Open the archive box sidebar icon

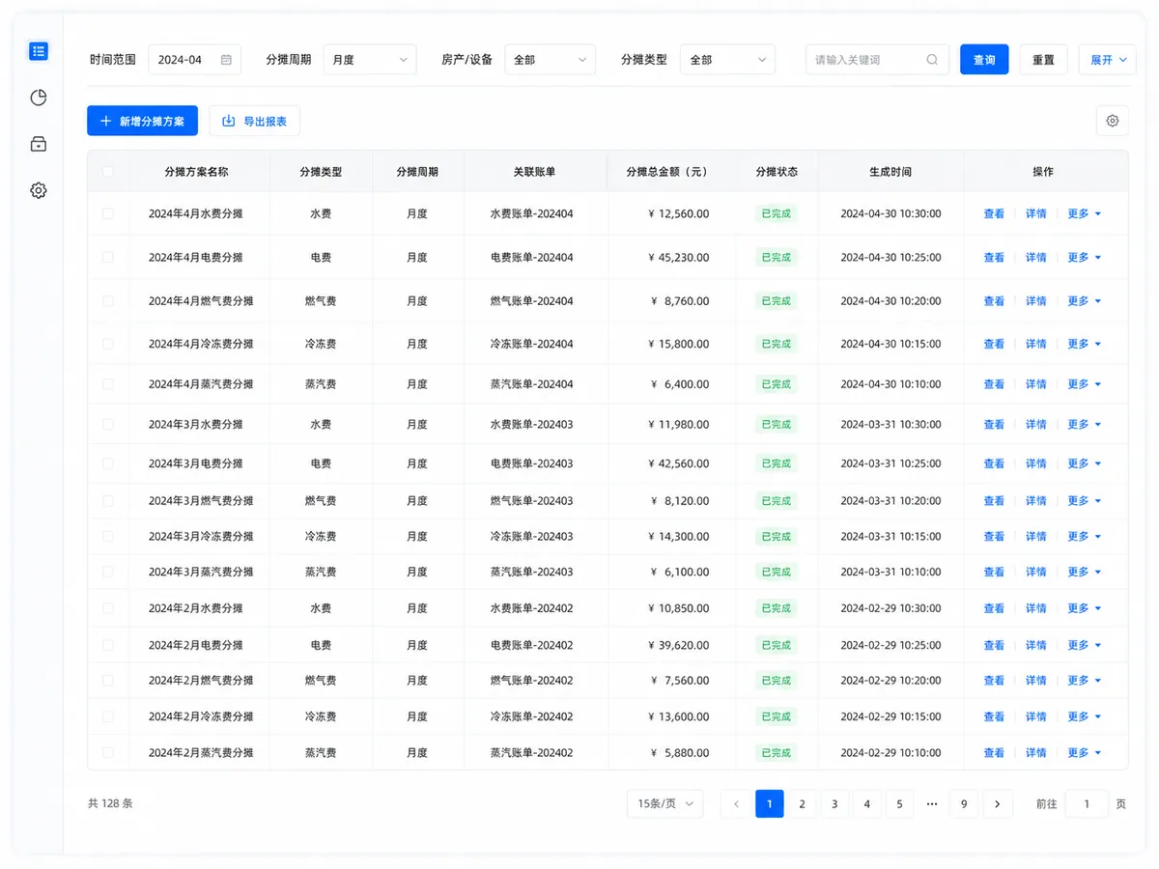pos(39,144)
